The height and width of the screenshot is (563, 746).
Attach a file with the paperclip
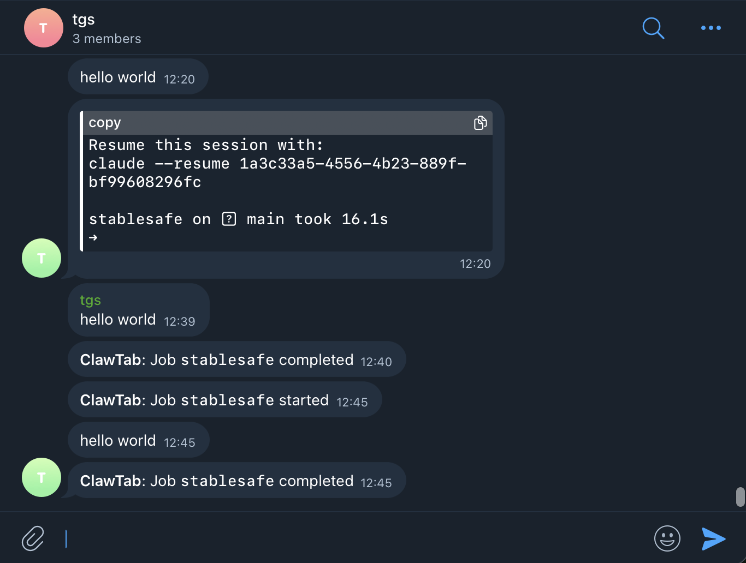[33, 538]
